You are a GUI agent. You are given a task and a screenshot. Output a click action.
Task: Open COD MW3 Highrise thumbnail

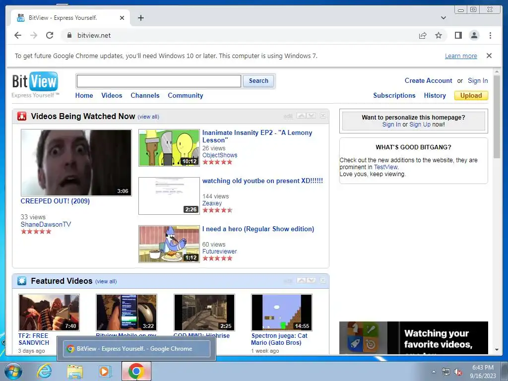[204, 313]
